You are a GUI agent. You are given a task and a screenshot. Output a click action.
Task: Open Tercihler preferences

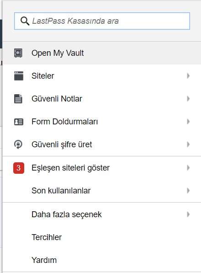[102, 237]
